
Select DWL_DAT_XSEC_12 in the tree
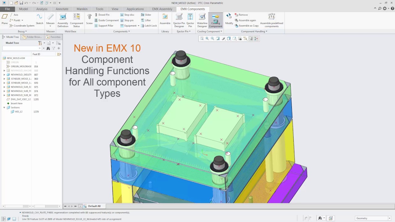point(19,99)
